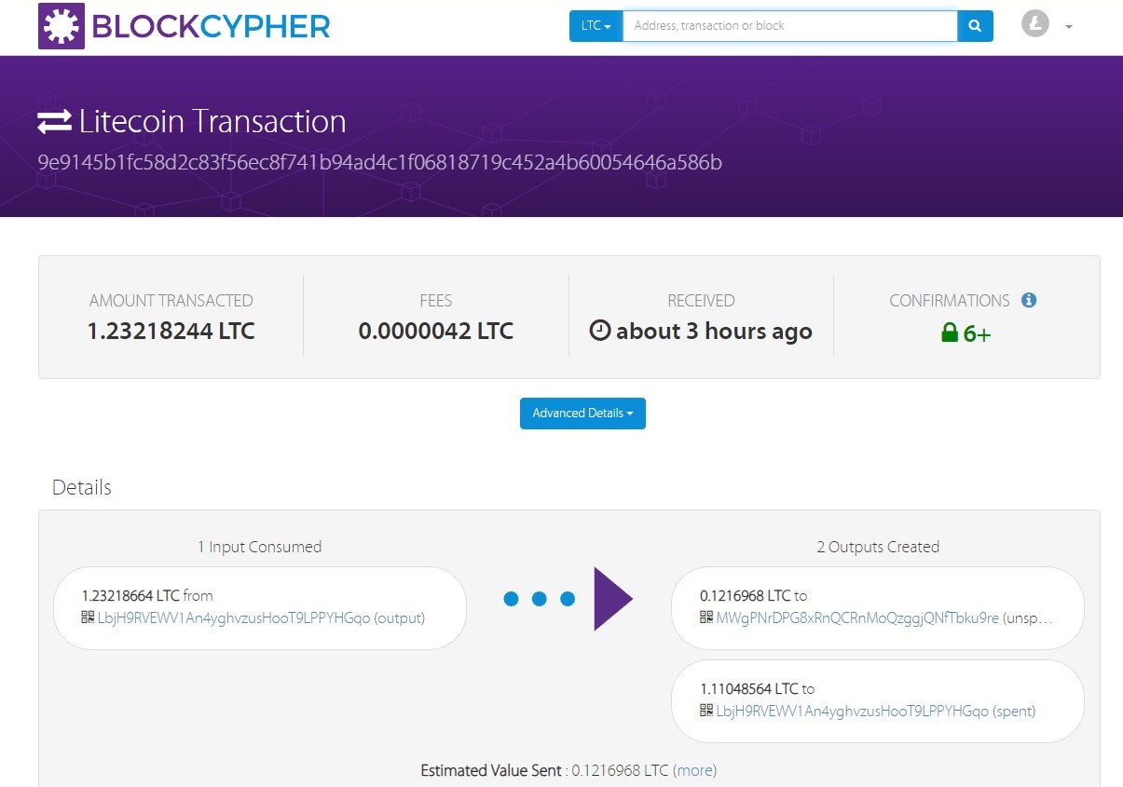This screenshot has height=787, width=1123.
Task: Click the magnifier search button
Action: tap(975, 26)
